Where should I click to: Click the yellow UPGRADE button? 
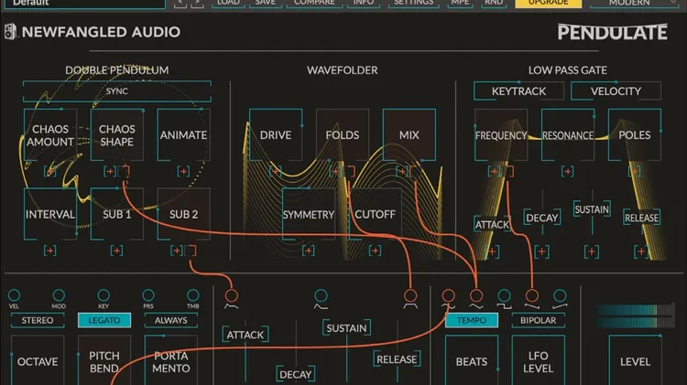[549, 3]
